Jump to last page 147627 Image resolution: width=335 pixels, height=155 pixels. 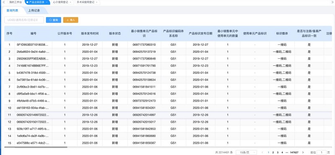(x=294, y=152)
